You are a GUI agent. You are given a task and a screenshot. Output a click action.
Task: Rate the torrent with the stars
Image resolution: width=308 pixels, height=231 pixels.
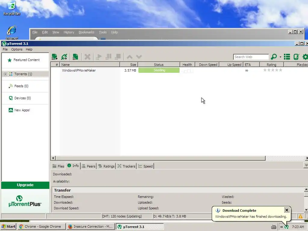pyautogui.click(x=273, y=70)
